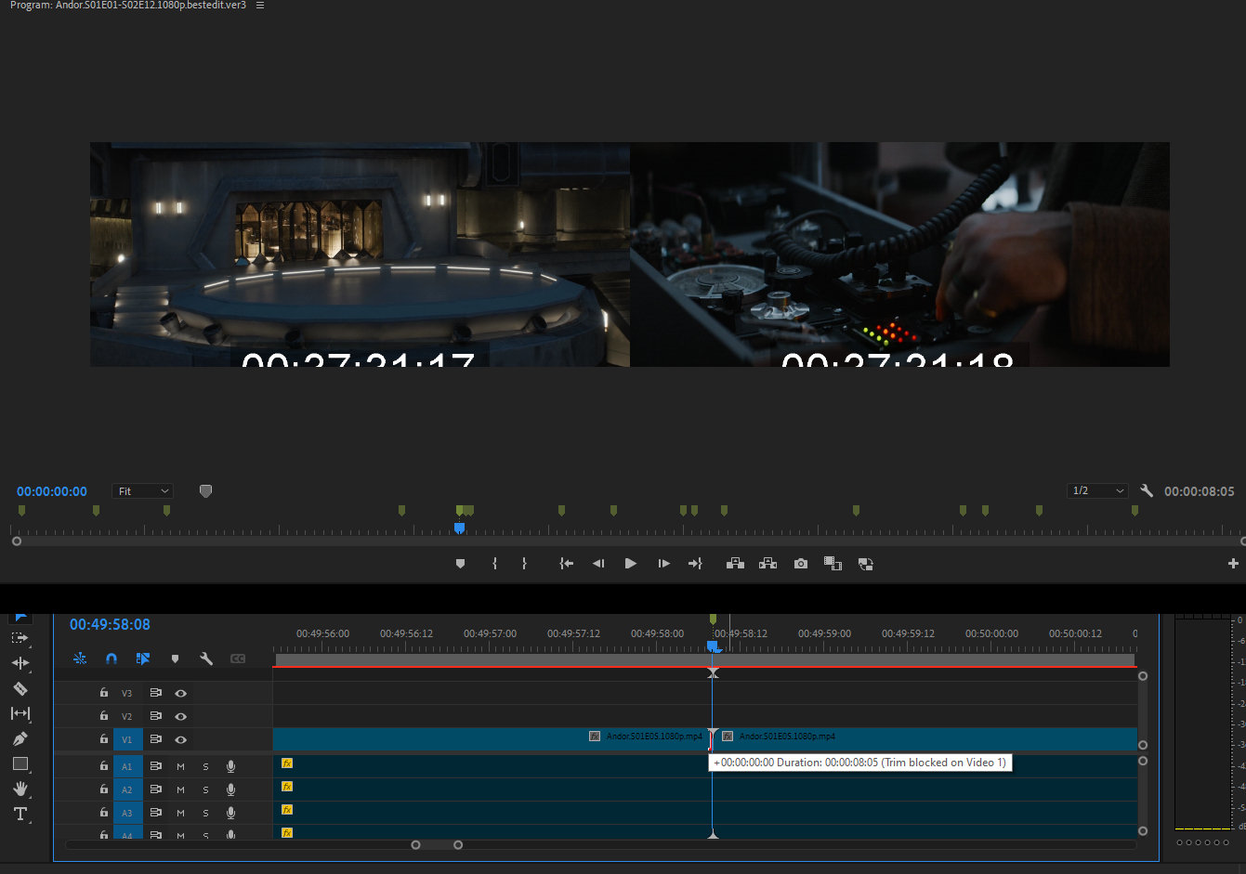
Task: Select the Slip tool
Action: (20, 713)
